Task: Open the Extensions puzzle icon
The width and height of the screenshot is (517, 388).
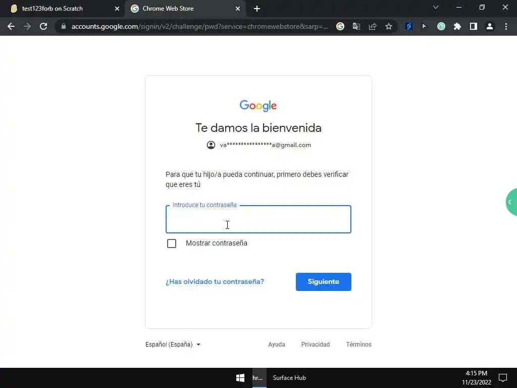Action: 457,26
